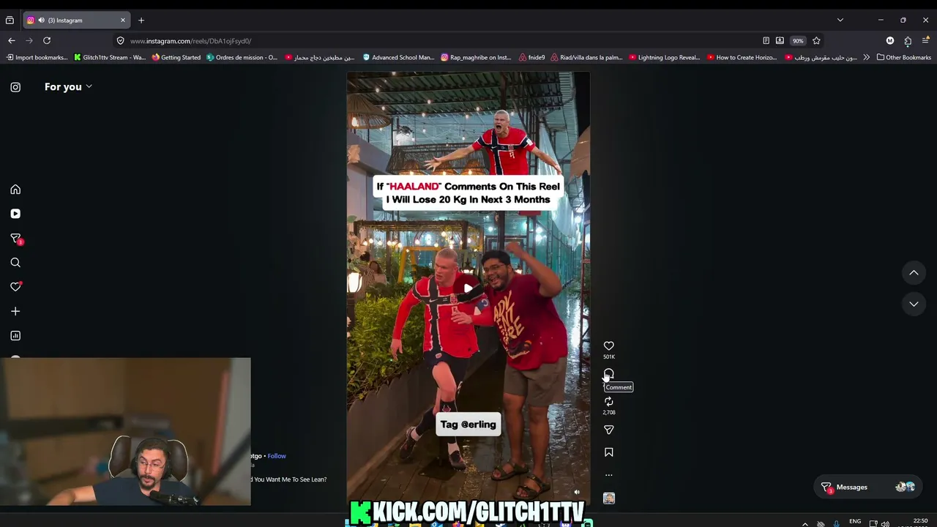The width and height of the screenshot is (937, 527).
Task: Open Lightning Logo Reveal bookmark
Action: pos(664,57)
